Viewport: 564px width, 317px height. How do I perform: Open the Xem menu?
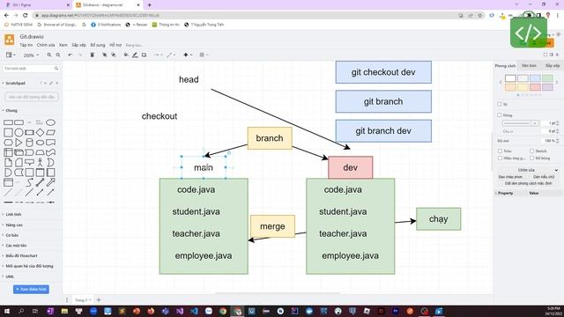tap(63, 45)
